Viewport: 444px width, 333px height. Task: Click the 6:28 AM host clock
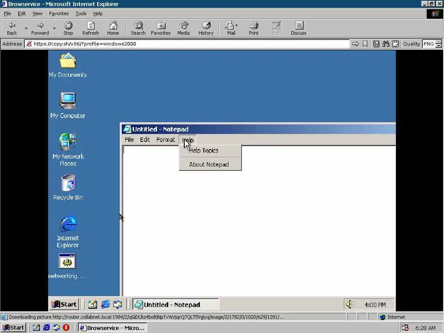425,328
